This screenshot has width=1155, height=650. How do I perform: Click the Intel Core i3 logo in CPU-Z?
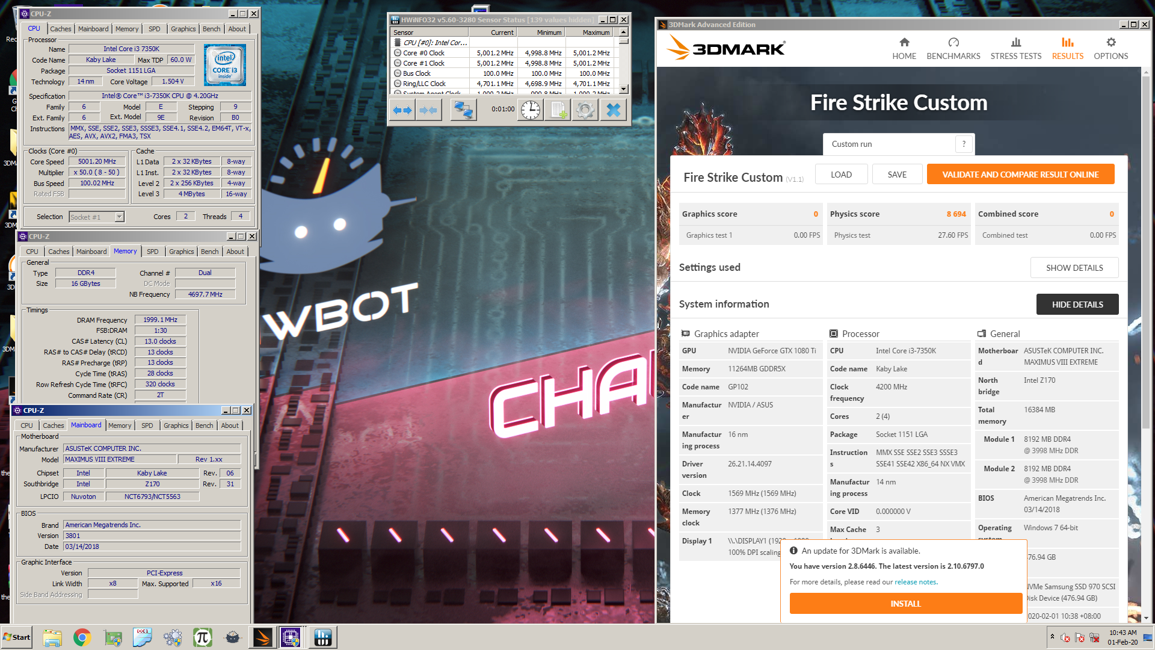coord(224,65)
